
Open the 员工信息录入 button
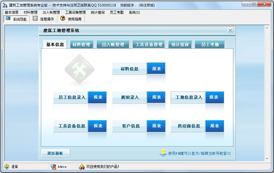tap(70, 97)
